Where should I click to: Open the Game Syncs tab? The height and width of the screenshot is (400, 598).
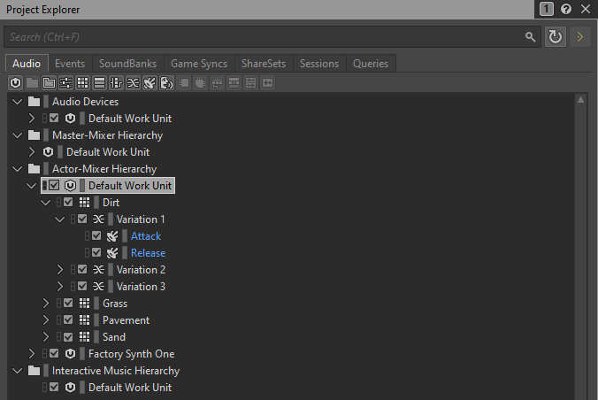point(199,64)
